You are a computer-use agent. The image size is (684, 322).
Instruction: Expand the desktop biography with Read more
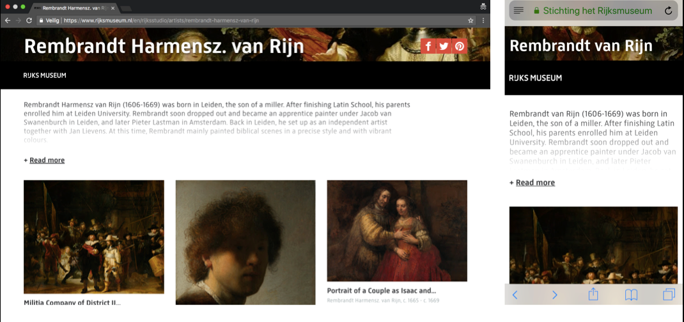47,160
